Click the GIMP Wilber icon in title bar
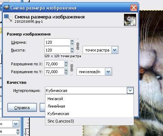The image size is (163, 136). point(6,7)
